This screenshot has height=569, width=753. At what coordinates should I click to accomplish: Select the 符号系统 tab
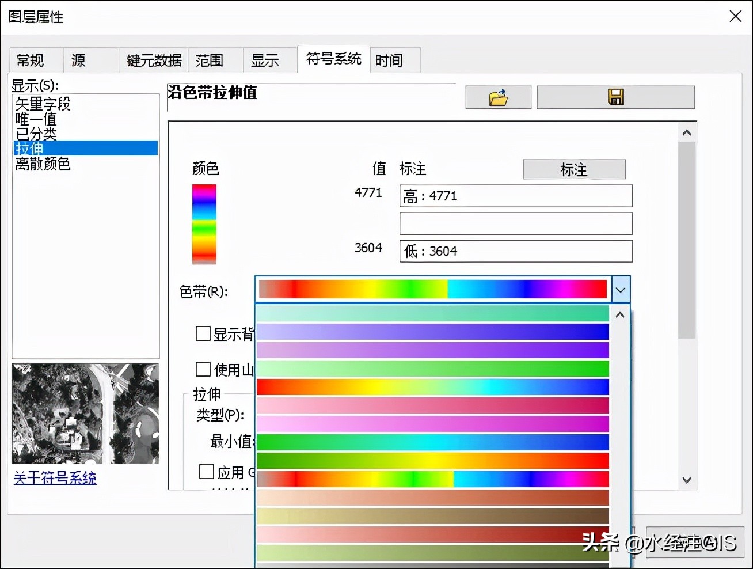pos(333,59)
